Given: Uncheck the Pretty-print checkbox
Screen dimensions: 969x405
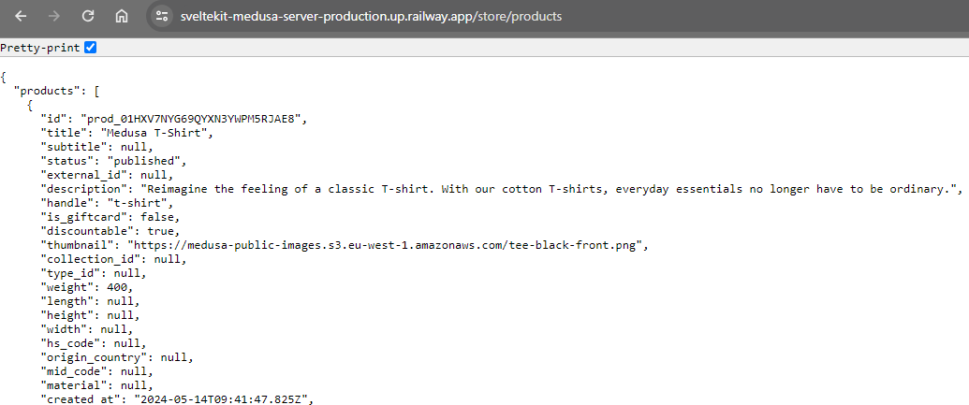Looking at the screenshot, I should [x=90, y=48].
